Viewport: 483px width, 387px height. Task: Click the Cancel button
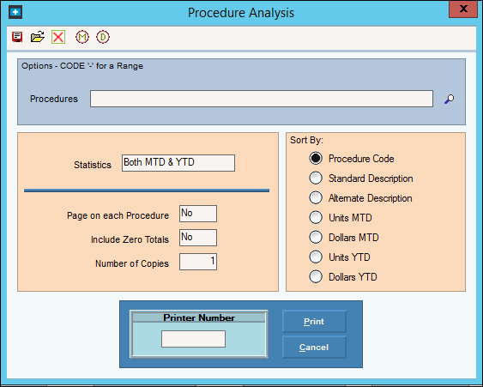pos(314,348)
